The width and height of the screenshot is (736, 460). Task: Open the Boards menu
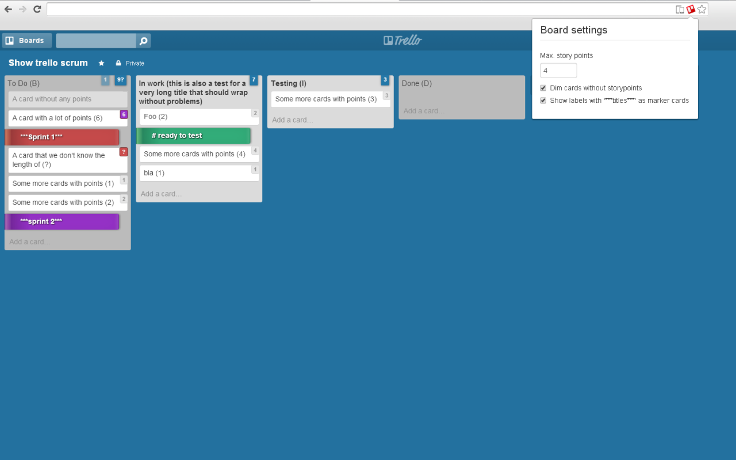26,40
